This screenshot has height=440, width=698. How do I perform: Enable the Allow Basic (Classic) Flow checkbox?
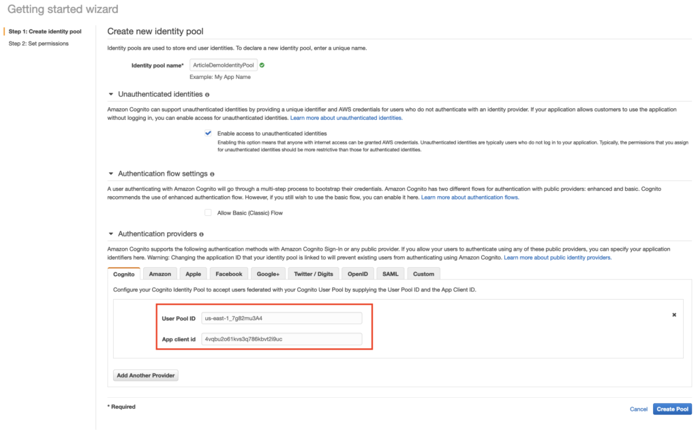click(208, 213)
